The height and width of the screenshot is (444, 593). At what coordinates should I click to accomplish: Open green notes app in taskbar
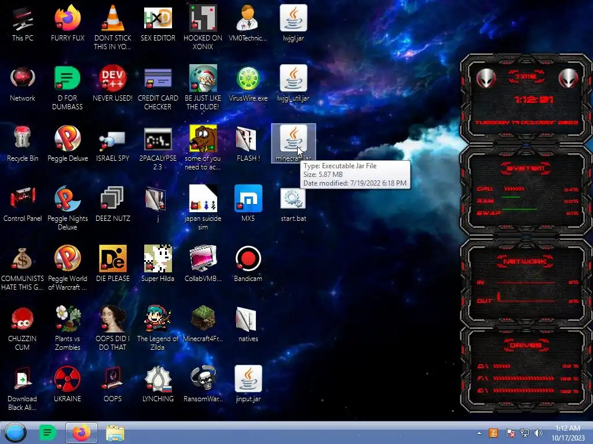coord(47,432)
